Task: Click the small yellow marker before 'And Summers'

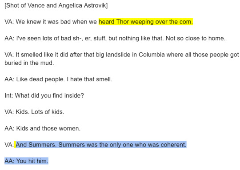Action: click(15, 145)
